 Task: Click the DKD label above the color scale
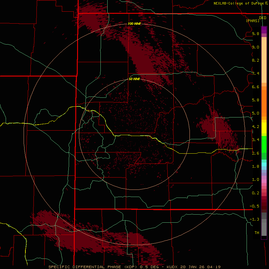262,18
